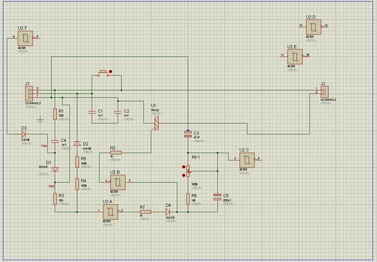Select the U2:F Schmitt inverter symbol
This screenshot has width=377, height=262.
coord(25,38)
